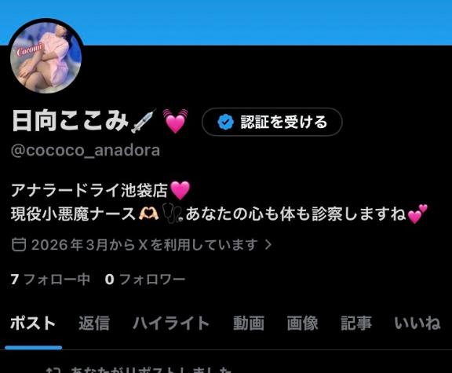The width and height of the screenshot is (452, 373).
Task: Expand join date details via chevron arrow
Action: 268,245
